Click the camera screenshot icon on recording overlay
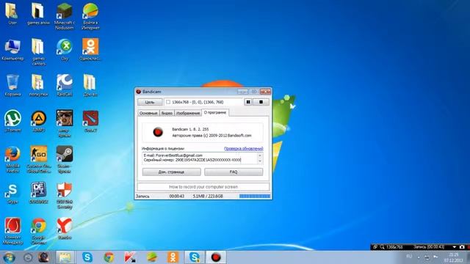 462,247
